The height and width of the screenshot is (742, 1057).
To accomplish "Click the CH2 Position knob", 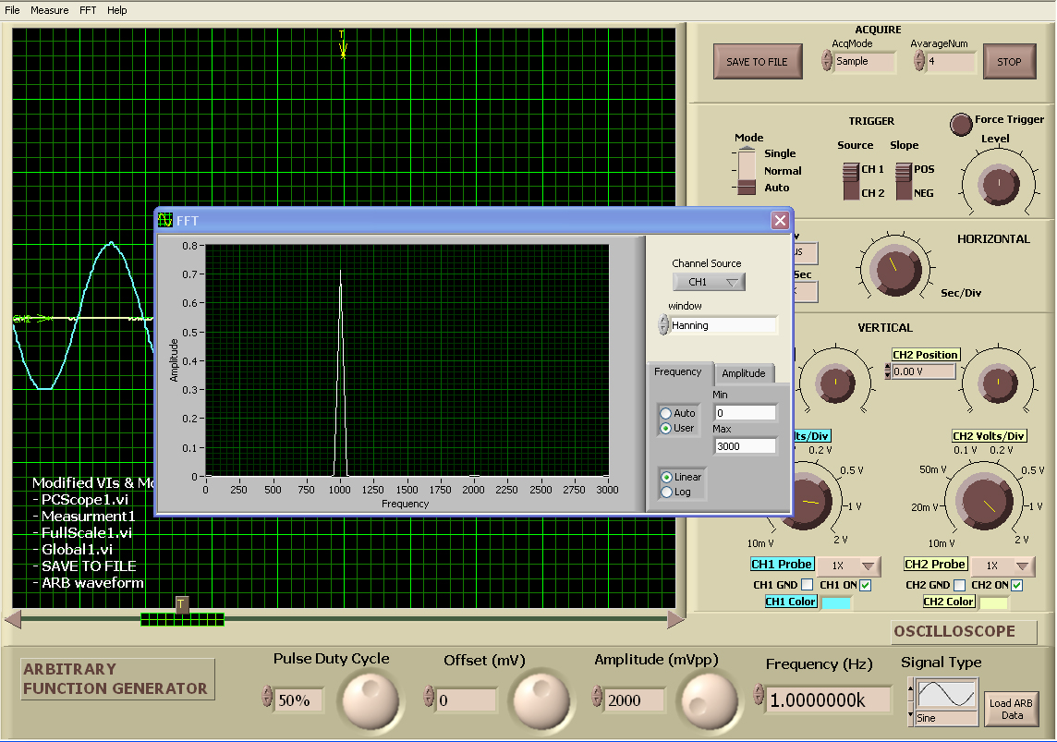I will 996,382.
